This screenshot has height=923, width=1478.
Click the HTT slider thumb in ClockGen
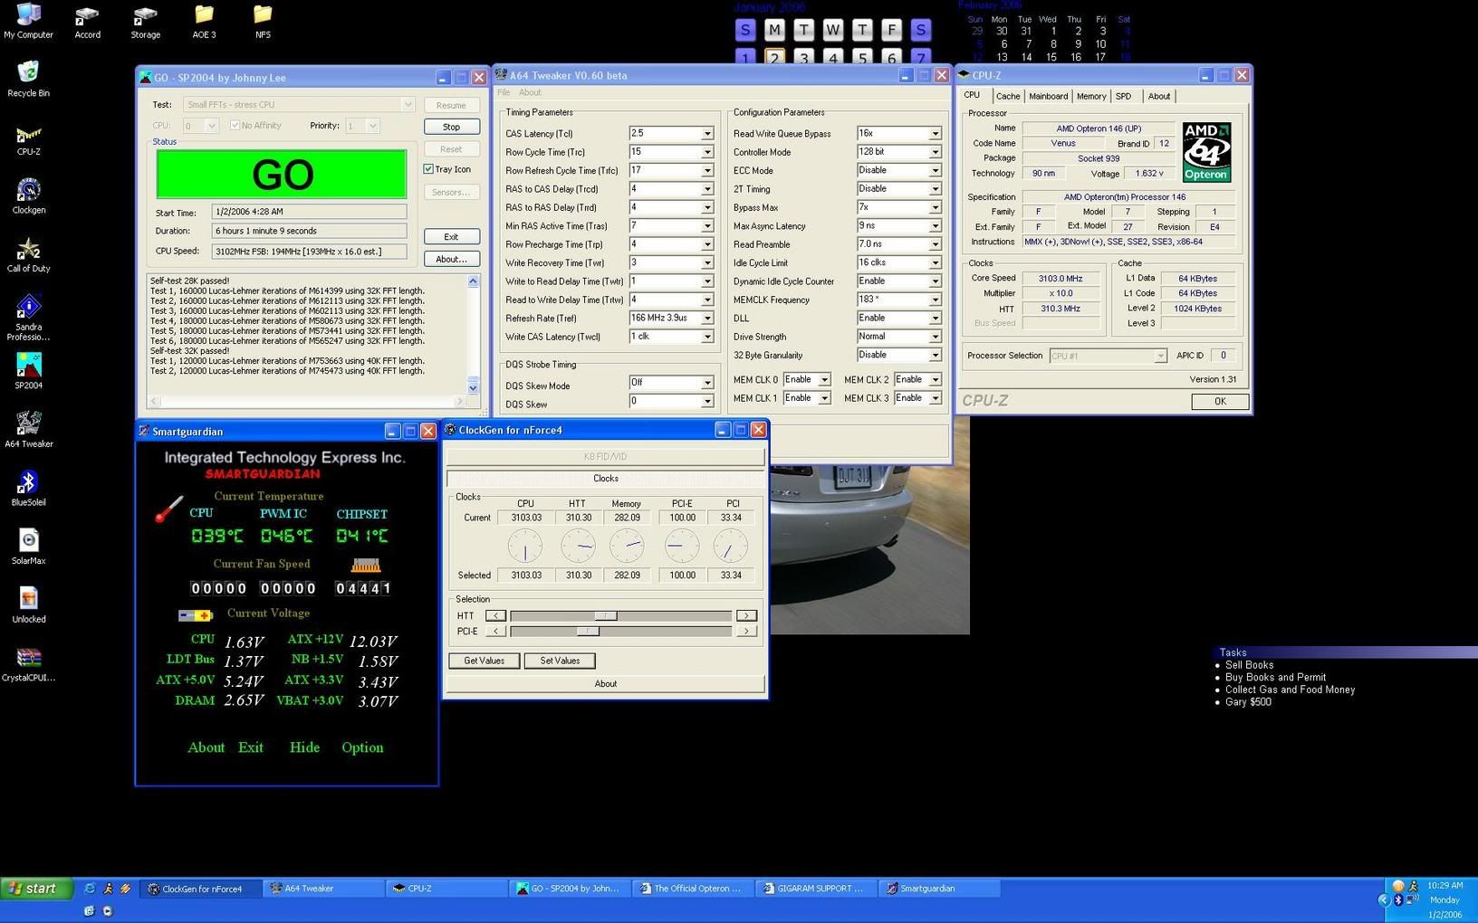click(606, 616)
